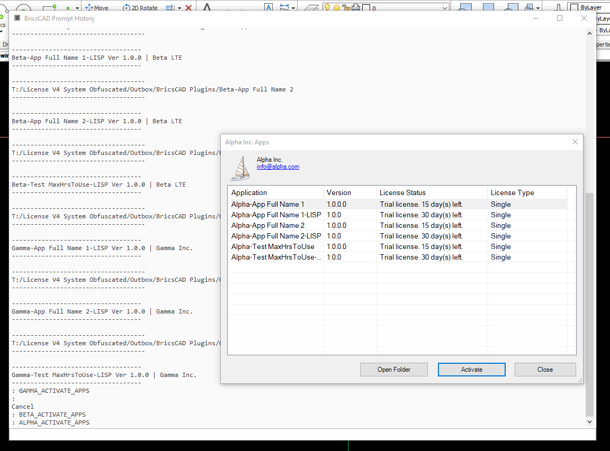Click the prompt history scrollbar thumb
Screen dimensions: 610x451
[x=590, y=304]
